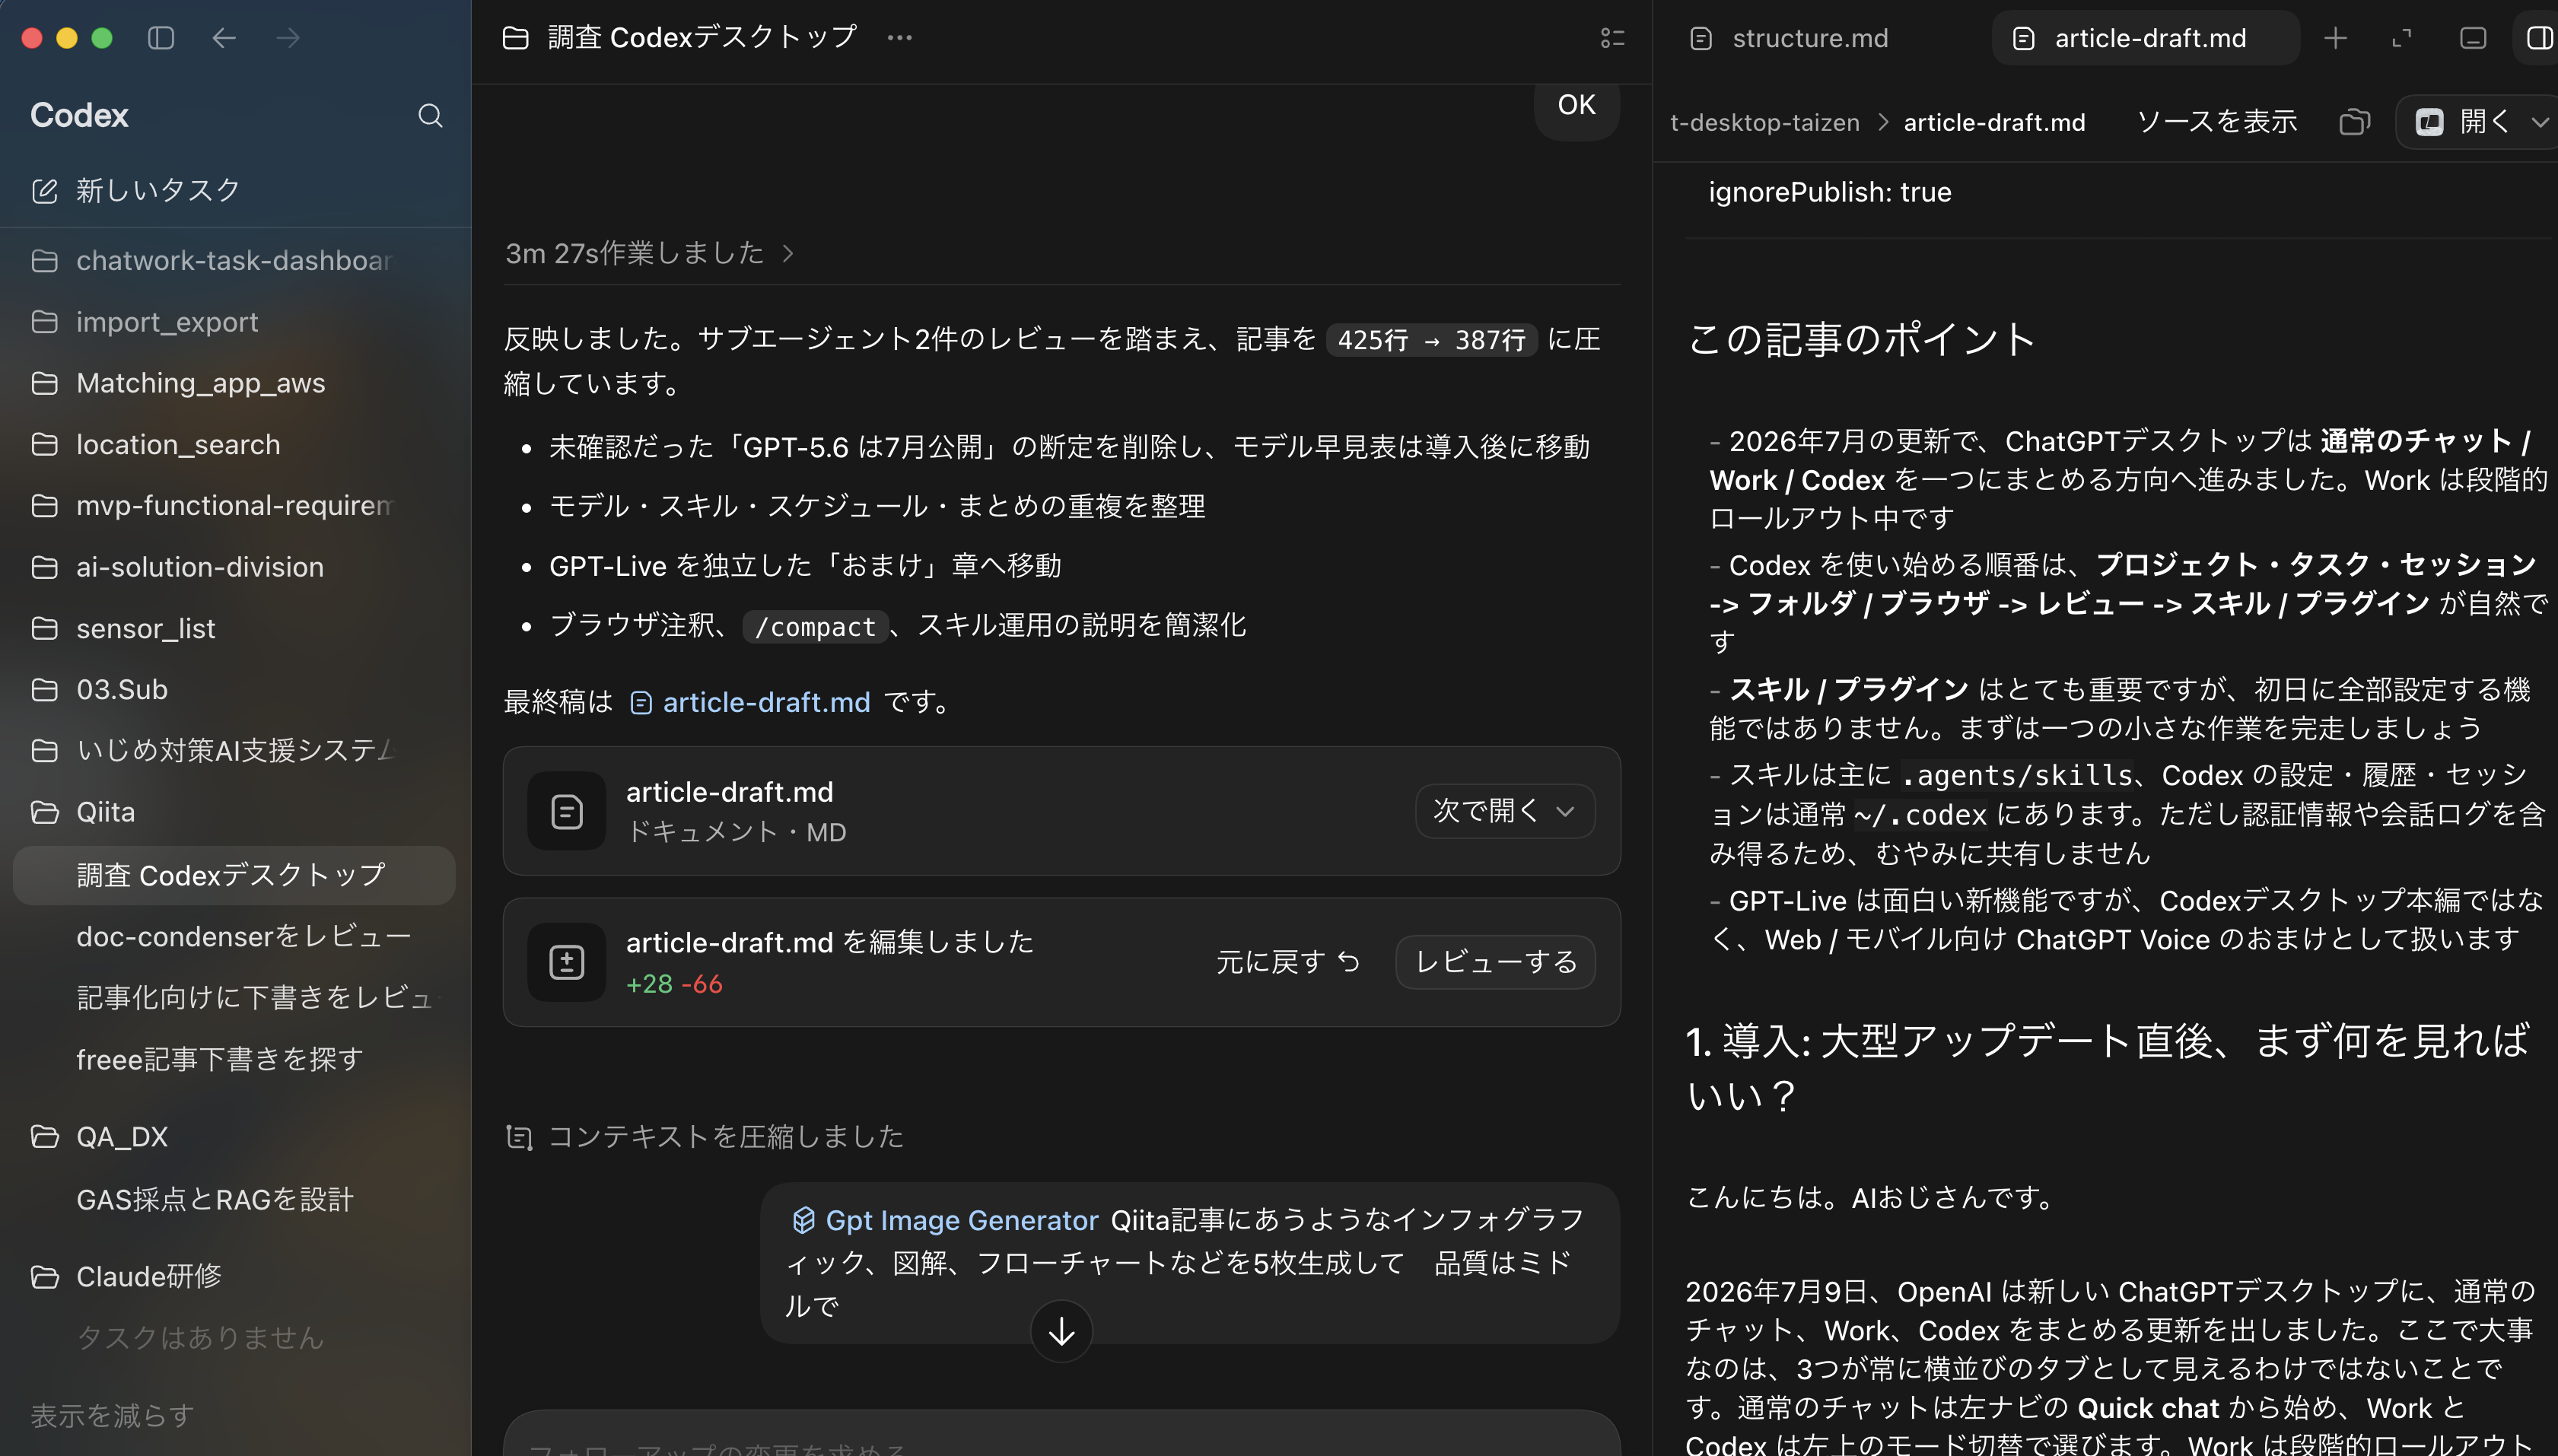The height and width of the screenshot is (1456, 2558).
Task: Open the article-draft.md inline link
Action: [752, 702]
